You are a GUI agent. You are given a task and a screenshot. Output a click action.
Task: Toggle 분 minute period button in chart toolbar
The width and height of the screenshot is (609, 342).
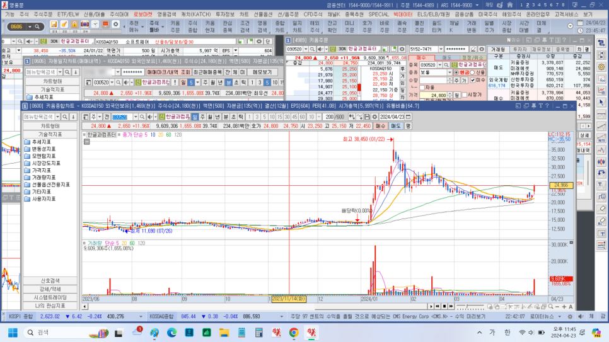tap(226, 117)
